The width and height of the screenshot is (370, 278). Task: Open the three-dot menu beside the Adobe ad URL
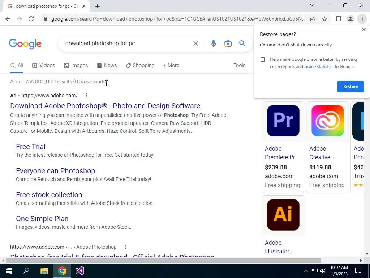pos(87,95)
